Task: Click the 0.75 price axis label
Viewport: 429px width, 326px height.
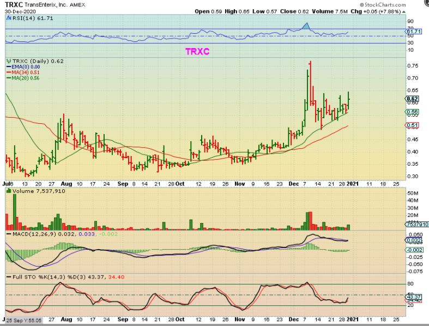Action: point(413,66)
